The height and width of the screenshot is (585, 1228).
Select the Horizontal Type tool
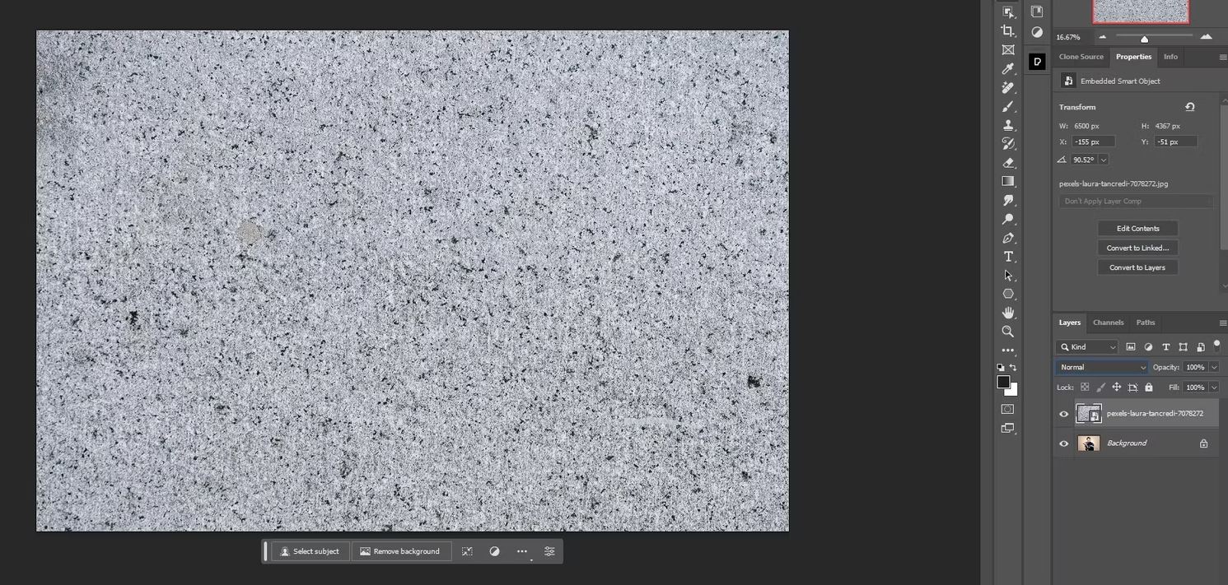(x=1008, y=257)
